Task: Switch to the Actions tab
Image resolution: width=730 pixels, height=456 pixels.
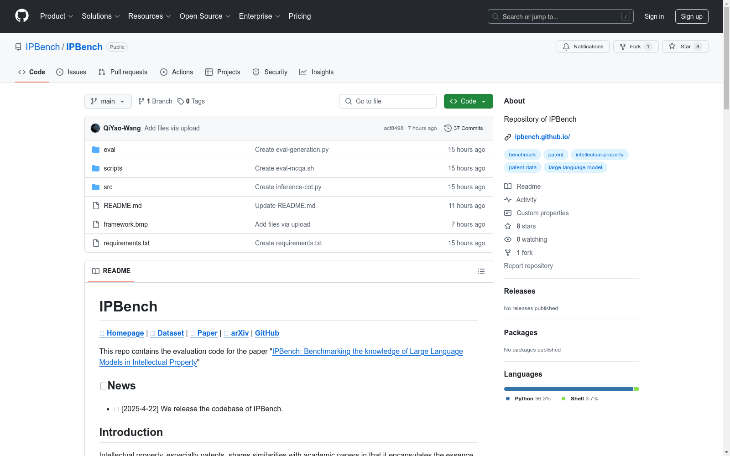Action: (177, 72)
